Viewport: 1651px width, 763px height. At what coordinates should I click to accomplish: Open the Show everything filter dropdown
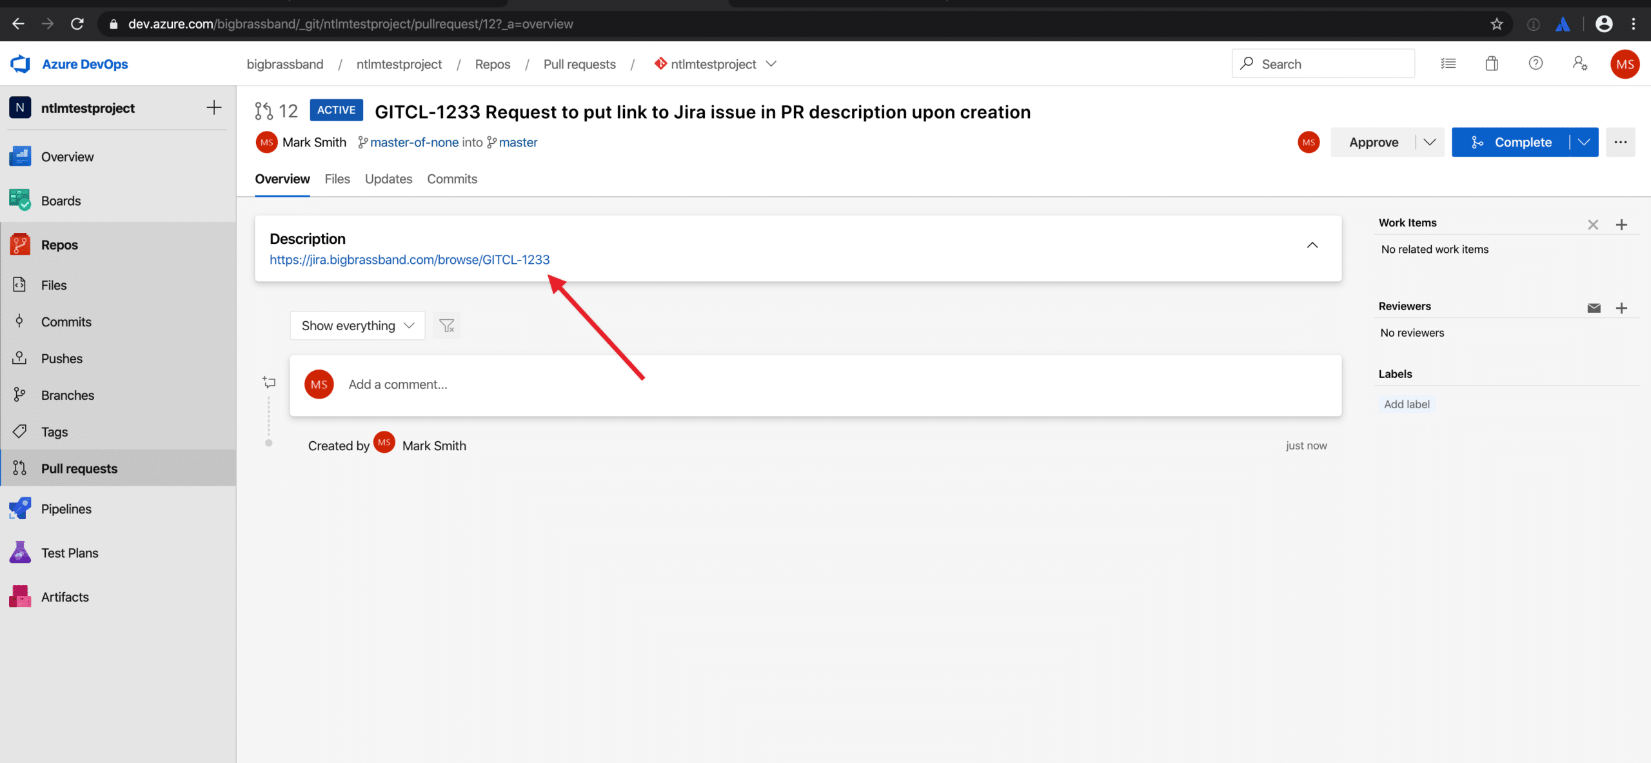click(x=357, y=326)
